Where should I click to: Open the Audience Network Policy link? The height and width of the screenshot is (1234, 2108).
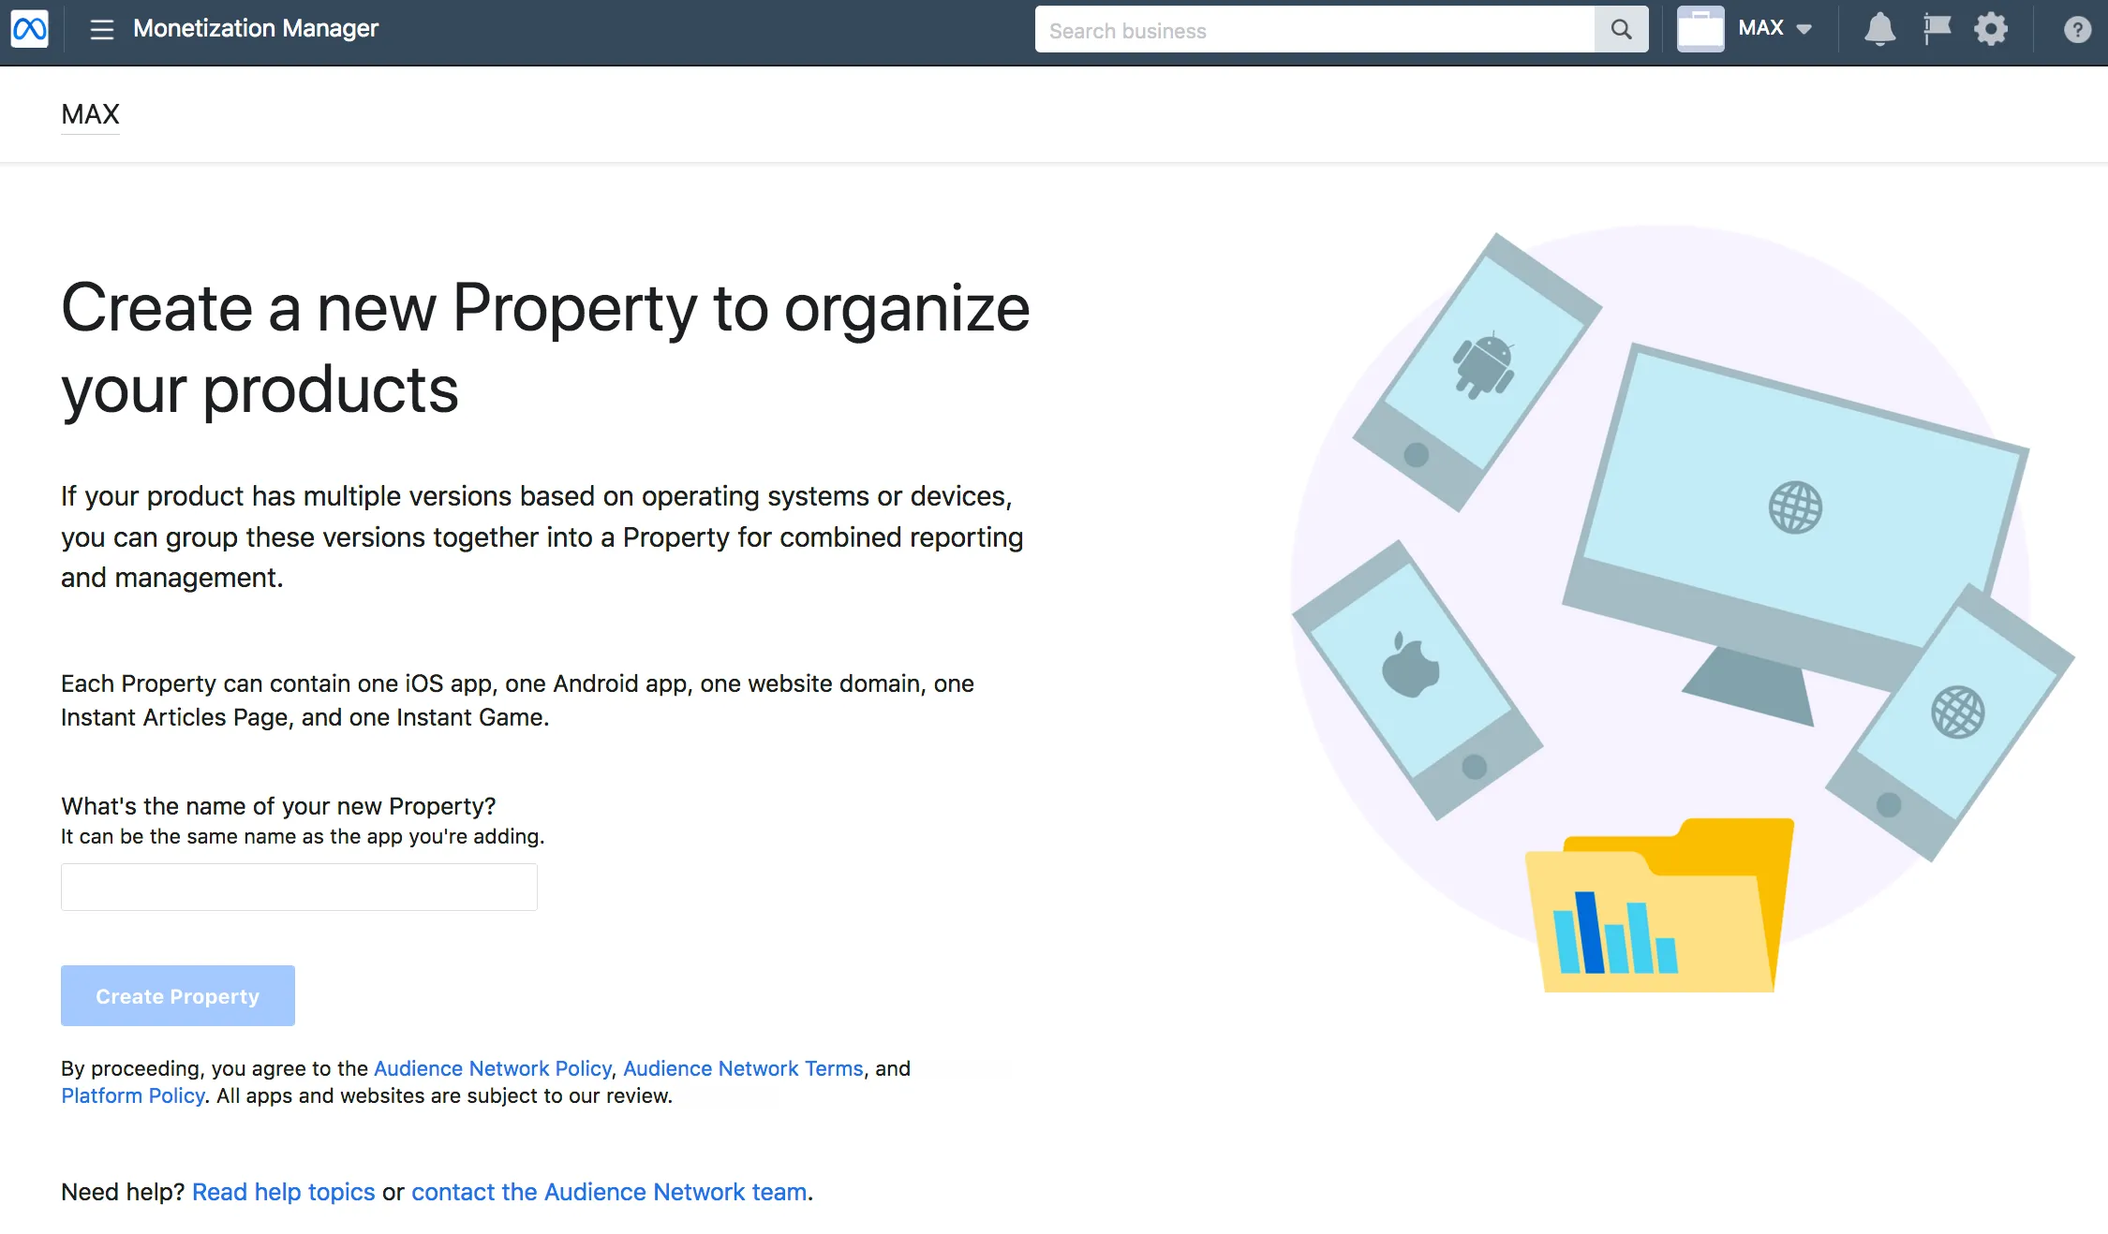tap(493, 1068)
